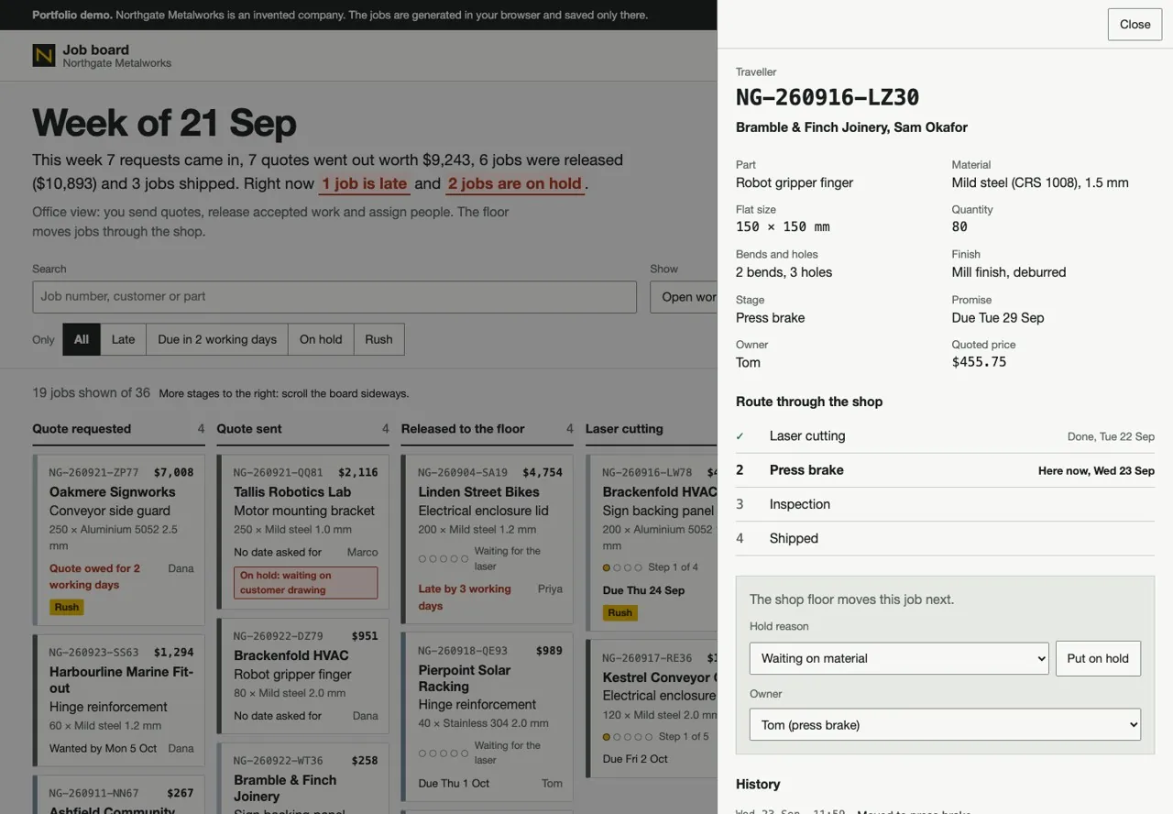This screenshot has height=814, width=1173.
Task: Open the Harbourline Marine Fit-out job card
Action: pos(119,700)
